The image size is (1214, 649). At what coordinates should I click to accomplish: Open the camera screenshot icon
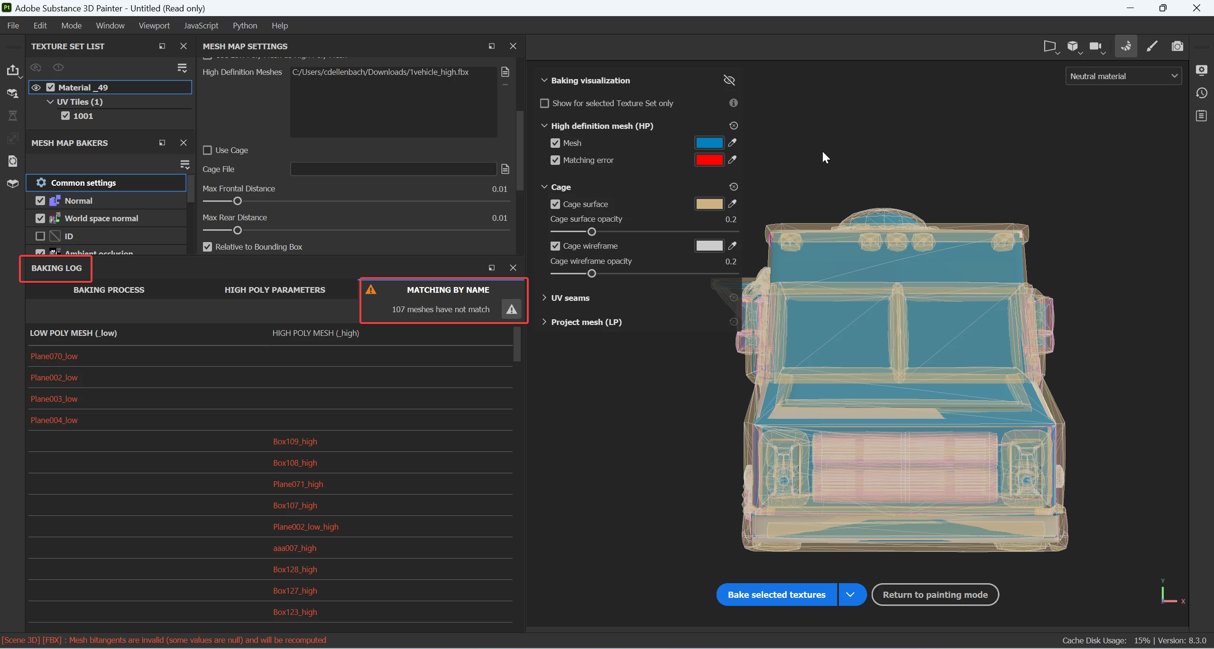point(1177,46)
